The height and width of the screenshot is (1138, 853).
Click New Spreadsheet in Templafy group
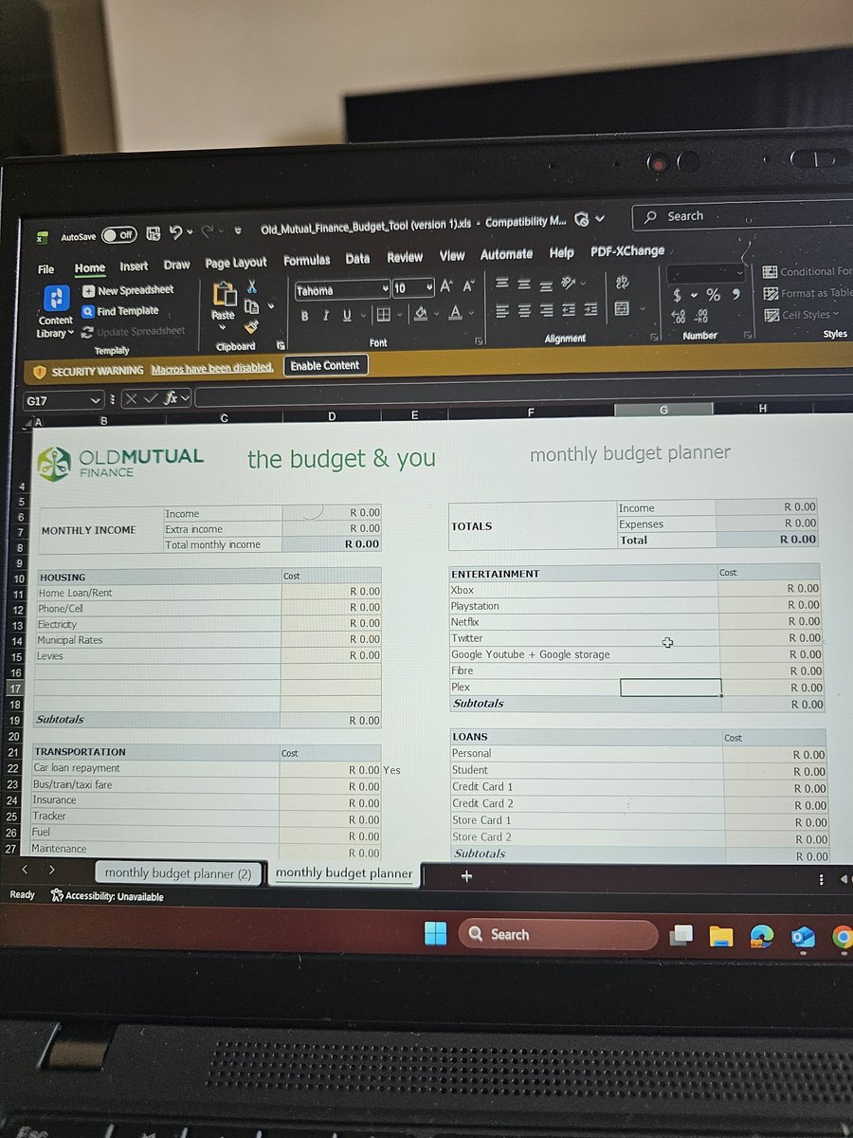pos(128,290)
